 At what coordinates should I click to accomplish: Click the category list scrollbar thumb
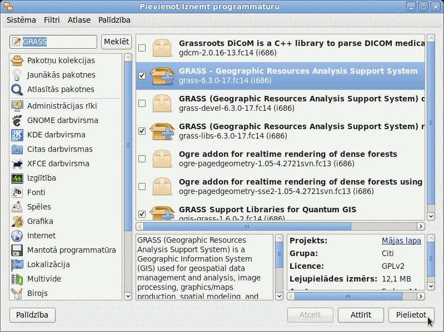pos(128,146)
